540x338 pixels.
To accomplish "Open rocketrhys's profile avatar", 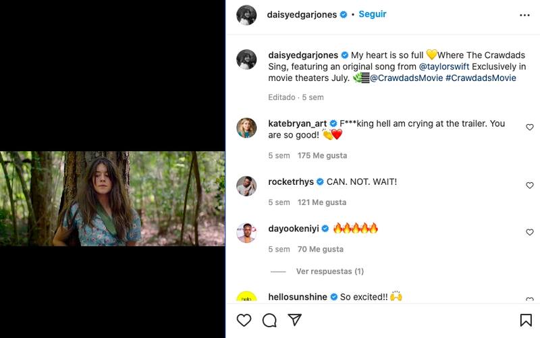I will pyautogui.click(x=246, y=186).
